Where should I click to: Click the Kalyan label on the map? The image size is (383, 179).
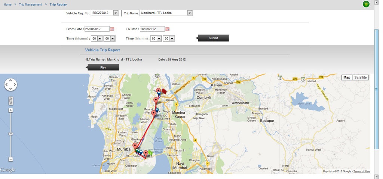click(217, 85)
